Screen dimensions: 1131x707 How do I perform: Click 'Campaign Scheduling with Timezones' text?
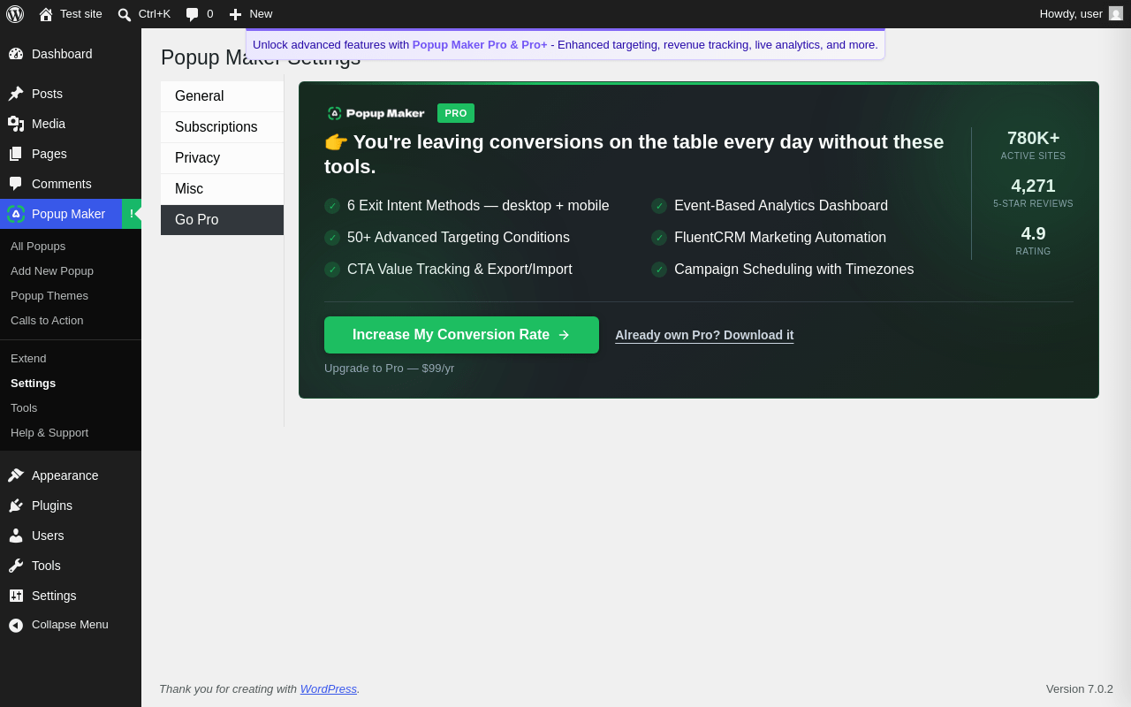pyautogui.click(x=794, y=270)
